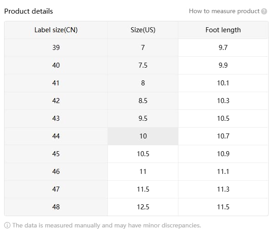Click the Product details heading
Viewport: 275px width, 232px height.
(x=29, y=11)
